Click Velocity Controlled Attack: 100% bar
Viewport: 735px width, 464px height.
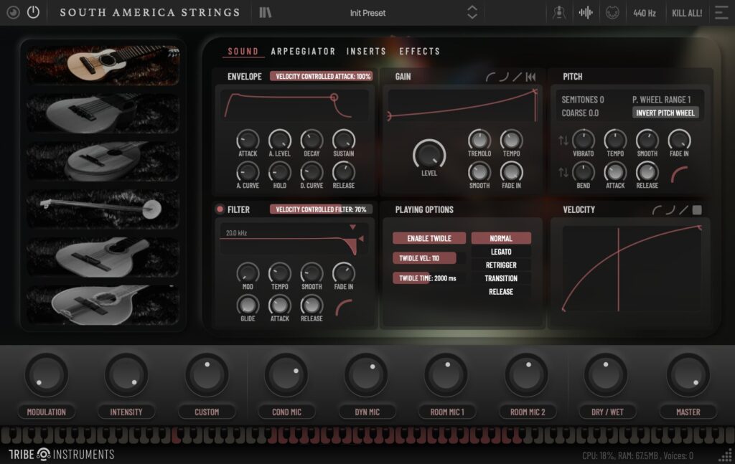322,76
